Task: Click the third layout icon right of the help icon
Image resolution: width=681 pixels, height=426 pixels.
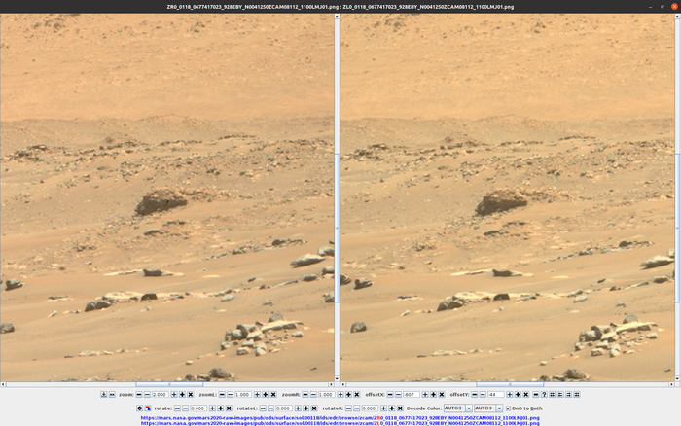Action: click(568, 394)
